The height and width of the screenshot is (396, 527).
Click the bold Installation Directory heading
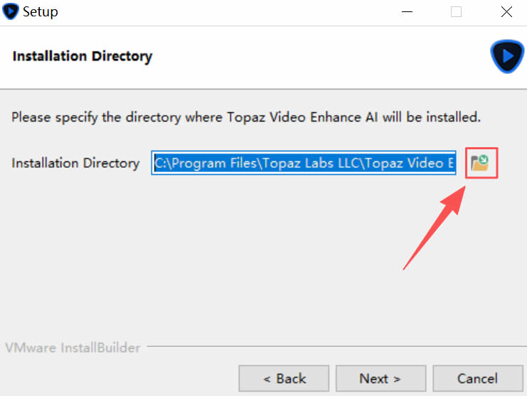point(82,56)
